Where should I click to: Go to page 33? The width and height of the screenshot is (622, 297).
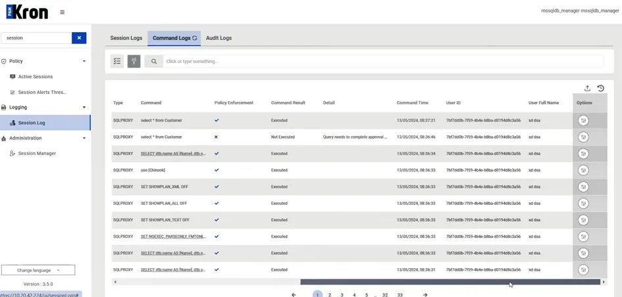click(x=400, y=294)
